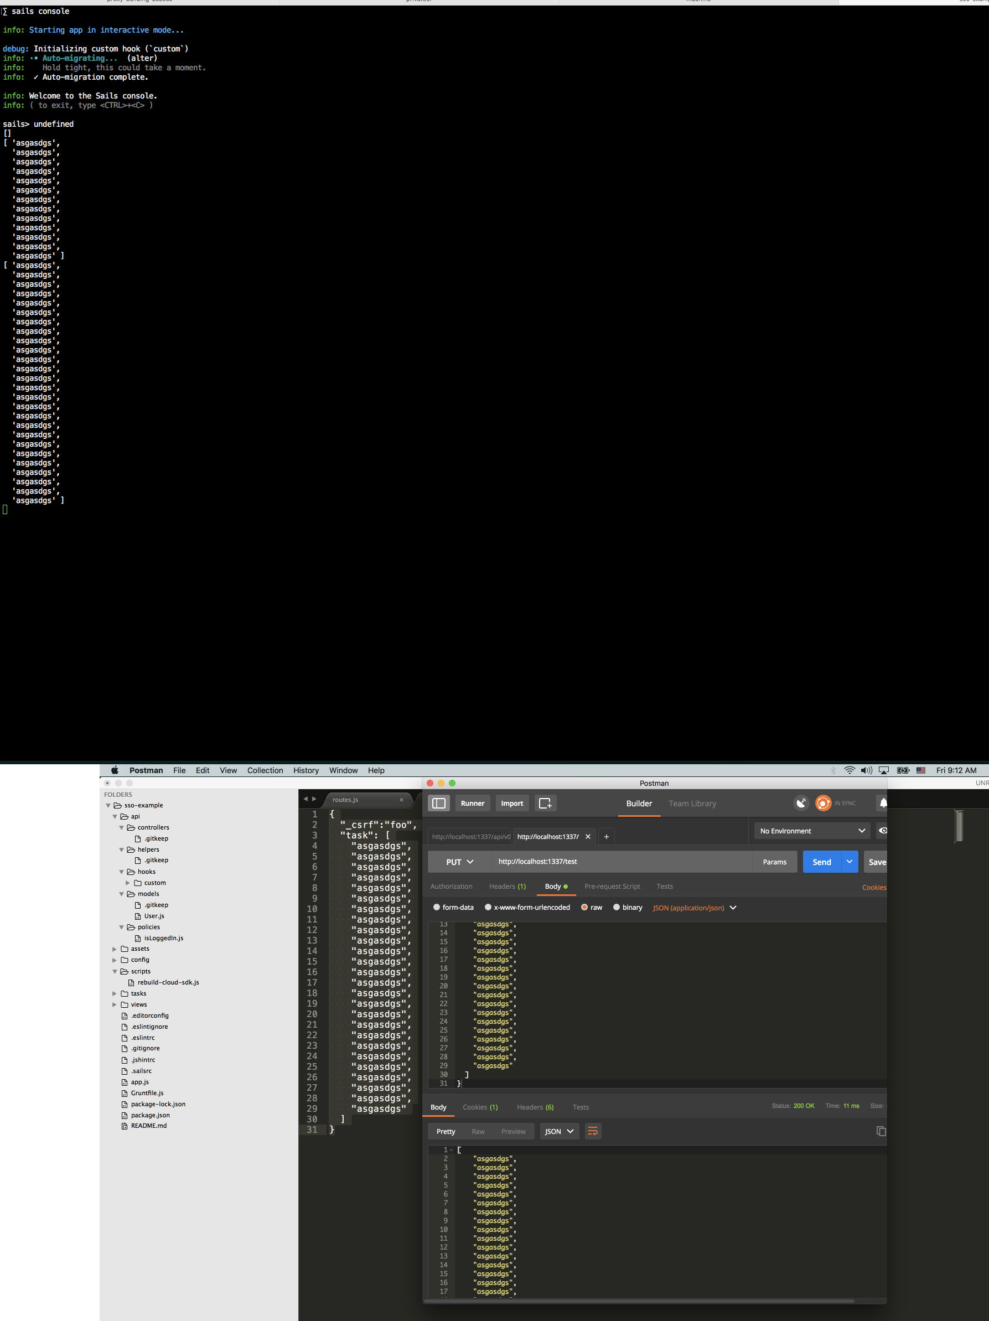Viewport: 989px width, 1321px height.
Task: Switch to the Pre-request Script tab
Action: point(612,886)
